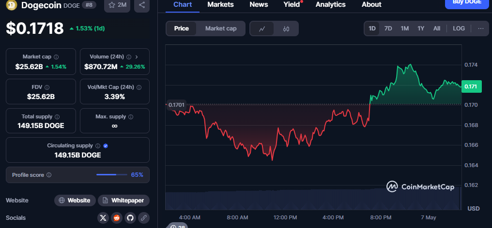Click the Circulating supply info icon
Screen dimensions: 492x228
click(x=98, y=145)
